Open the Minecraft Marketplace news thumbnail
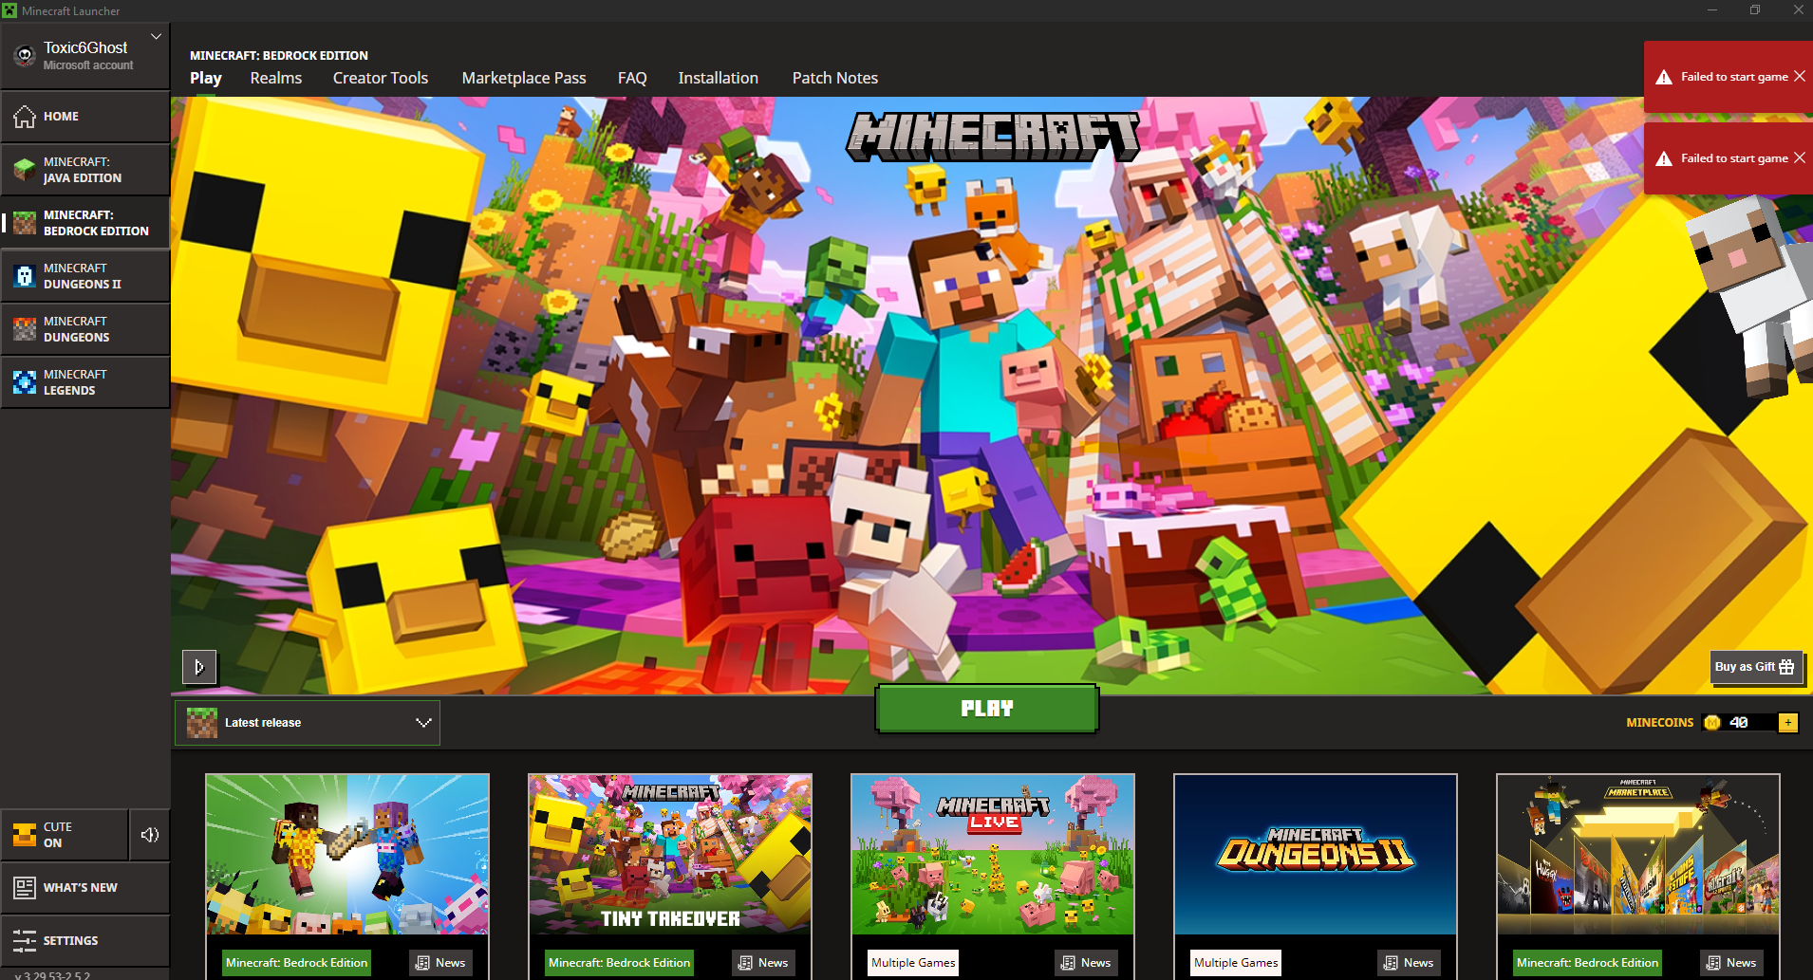 [1638, 855]
